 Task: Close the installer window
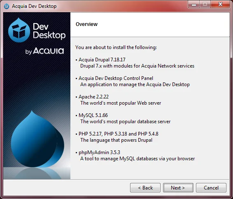[x=220, y=4]
